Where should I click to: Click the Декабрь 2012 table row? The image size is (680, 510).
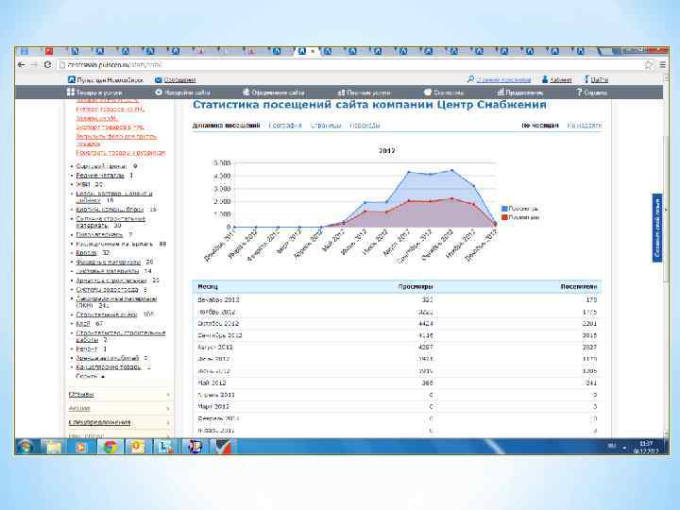pos(397,299)
